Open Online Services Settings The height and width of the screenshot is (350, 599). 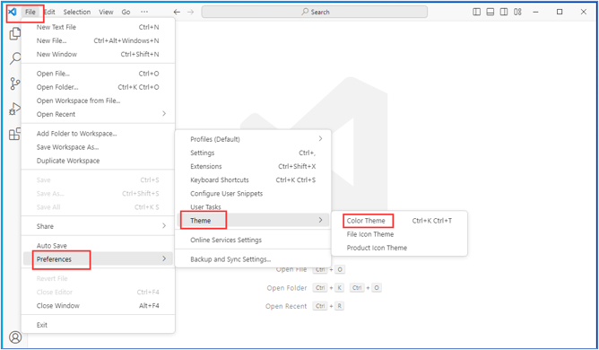pyautogui.click(x=253, y=240)
